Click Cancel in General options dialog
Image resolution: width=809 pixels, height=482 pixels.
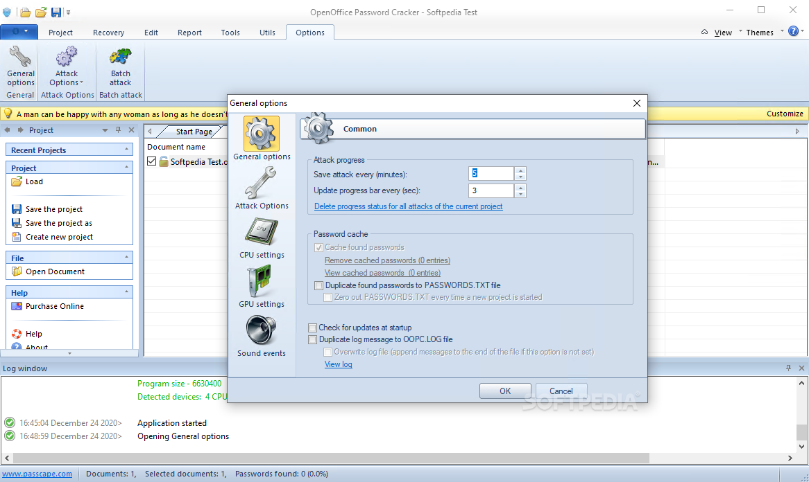pyautogui.click(x=561, y=391)
